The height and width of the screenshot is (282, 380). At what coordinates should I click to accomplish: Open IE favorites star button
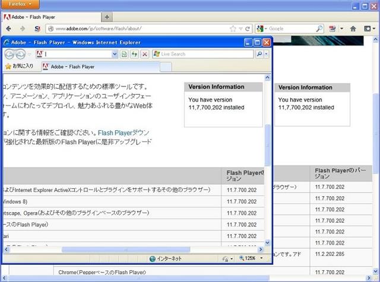20,66
